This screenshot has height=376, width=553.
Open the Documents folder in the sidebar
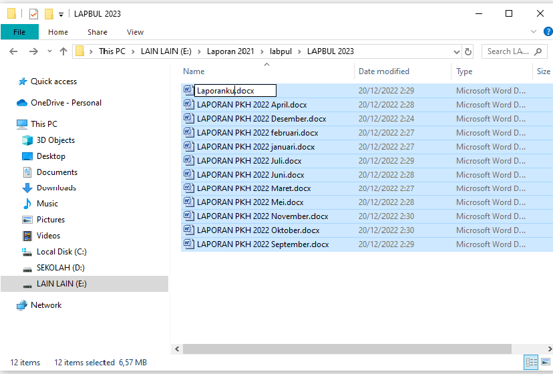pos(57,172)
